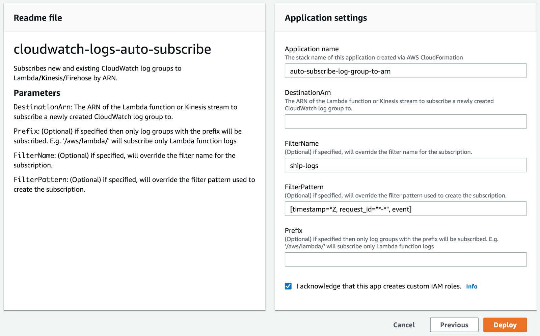
Task: Cancel the application deployment
Action: point(403,325)
